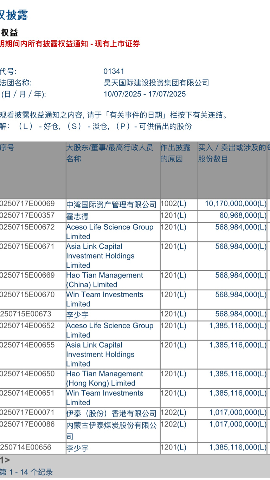
Task: Click 1,385,116,000(L) in row E00652
Action: 238,325
